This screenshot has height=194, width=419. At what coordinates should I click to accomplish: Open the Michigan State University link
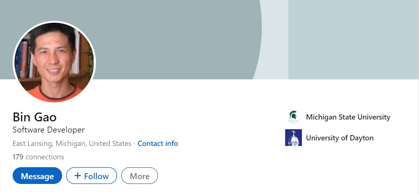pyautogui.click(x=348, y=117)
